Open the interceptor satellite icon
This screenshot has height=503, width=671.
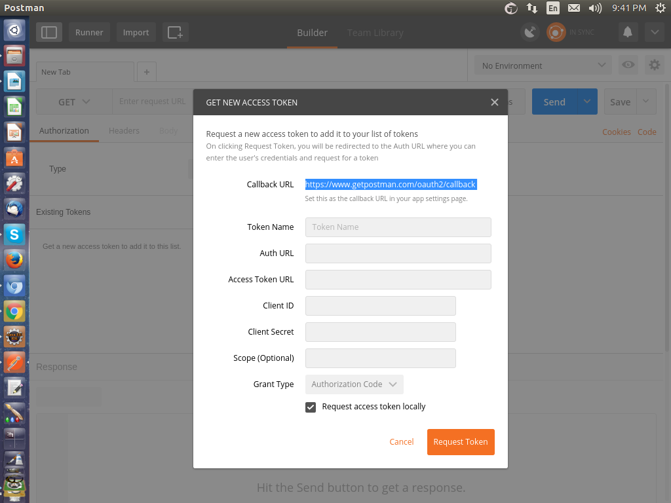tap(530, 33)
